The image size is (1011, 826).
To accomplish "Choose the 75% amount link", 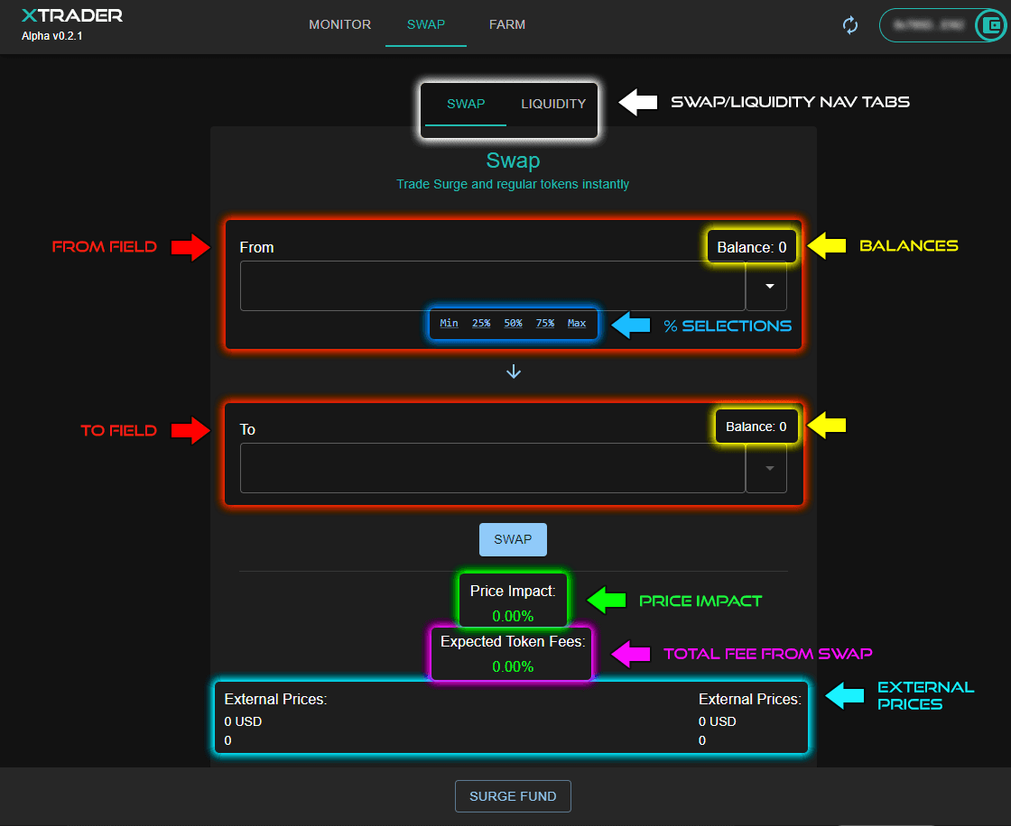I will point(545,323).
